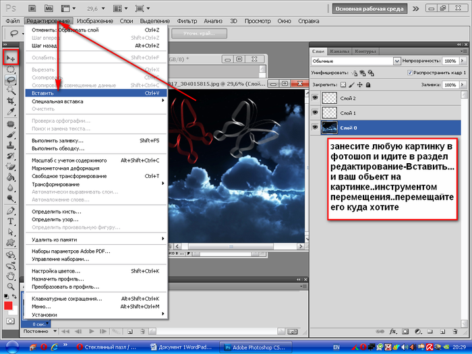This screenshot has width=472, height=354.
Task: Toggle lock image pixels brush icon
Action: (x=351, y=85)
